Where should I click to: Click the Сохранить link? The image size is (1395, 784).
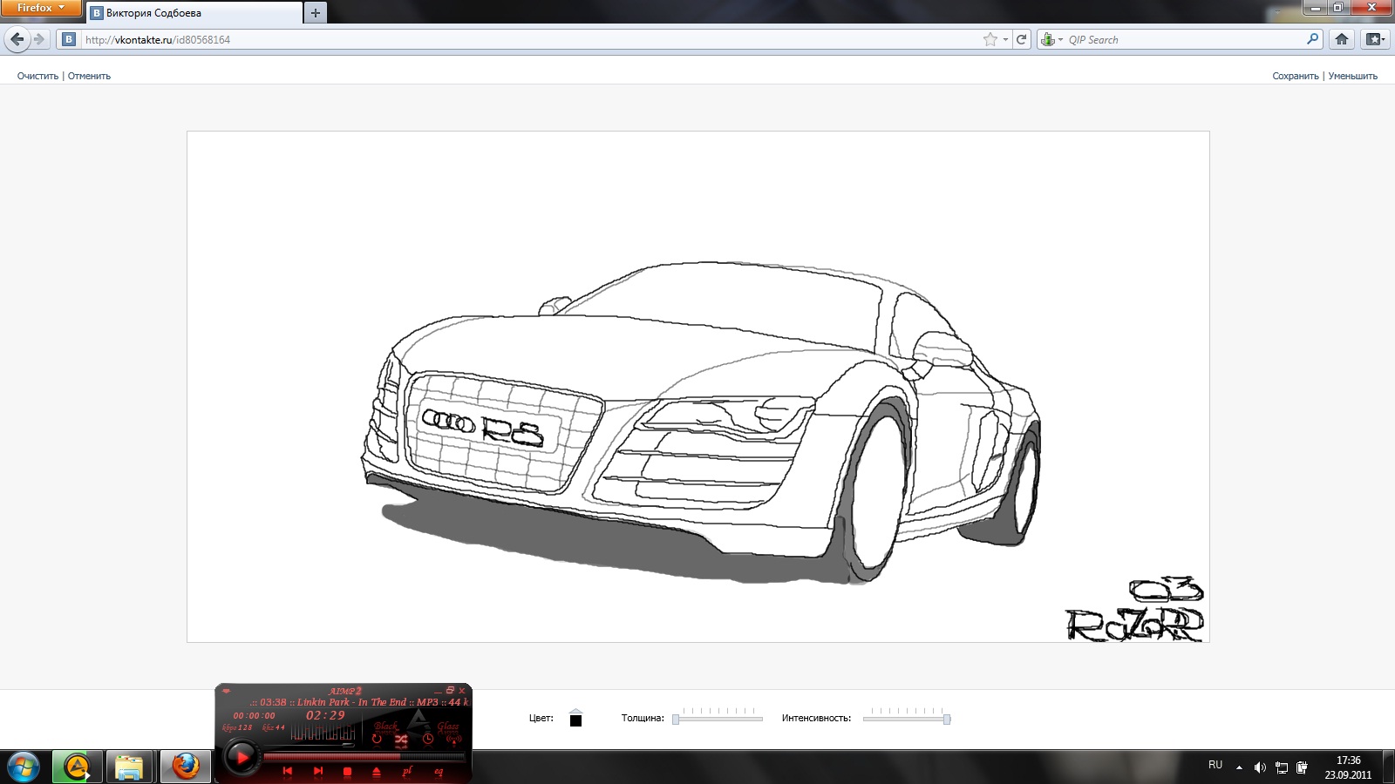(1295, 76)
